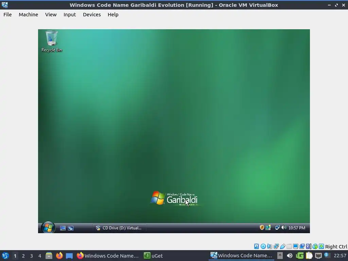This screenshot has height=261, width=348.
Task: Click host clock showing 22:57
Action: (340, 256)
